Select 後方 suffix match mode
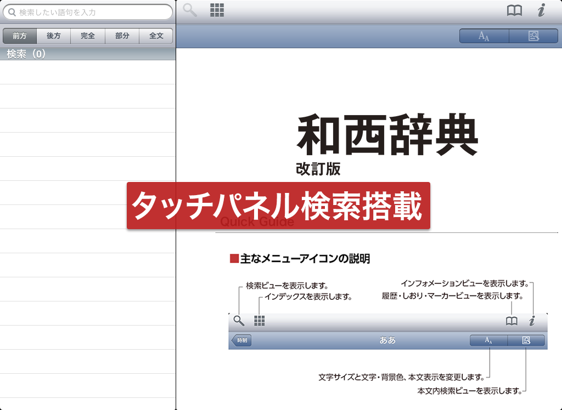The image size is (562, 410). 54,36
